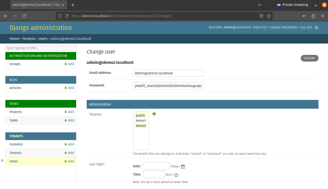Expand the list all tabs dropdown arrow
Viewport: 328px width, 189px height.
click(x=260, y=5)
